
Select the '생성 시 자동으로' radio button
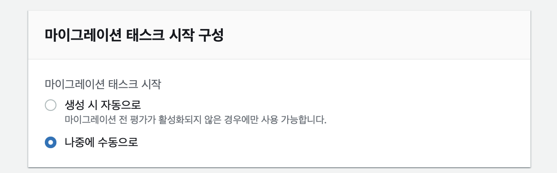pos(50,105)
